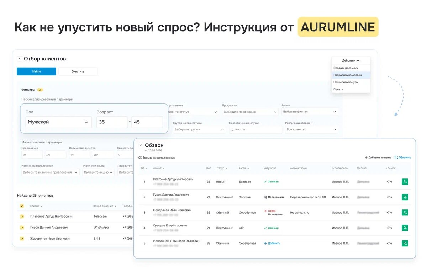The width and height of the screenshot is (427, 272).
Task: Sort found clients list by Клиент column
Action: pos(36,206)
